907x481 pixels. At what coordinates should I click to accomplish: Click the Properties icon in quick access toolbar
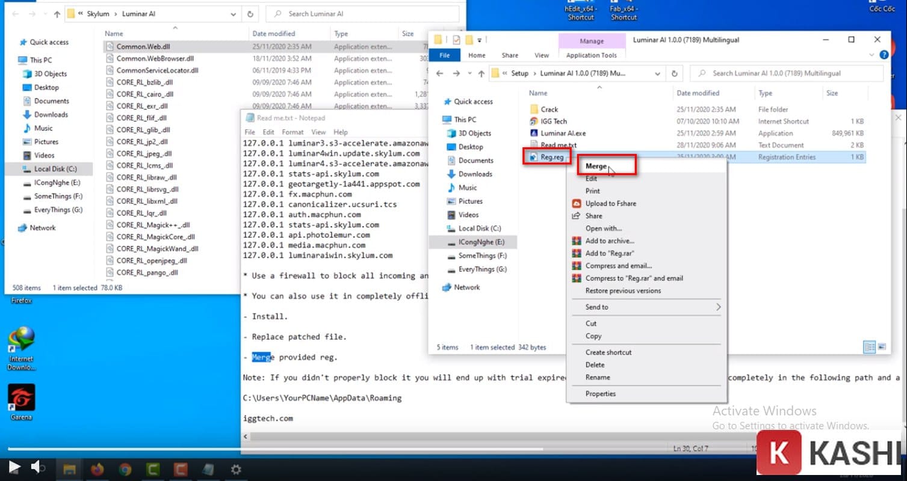click(x=456, y=40)
